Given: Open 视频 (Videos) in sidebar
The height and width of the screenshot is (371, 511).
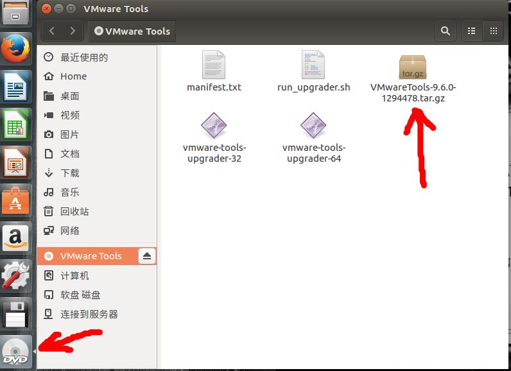Looking at the screenshot, I should tap(97, 115).
